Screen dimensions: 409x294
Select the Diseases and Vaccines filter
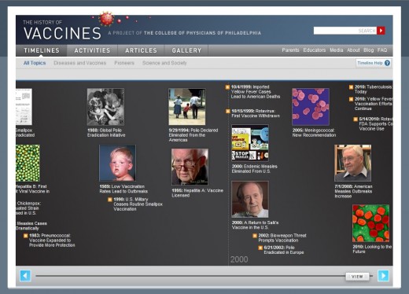pos(80,63)
